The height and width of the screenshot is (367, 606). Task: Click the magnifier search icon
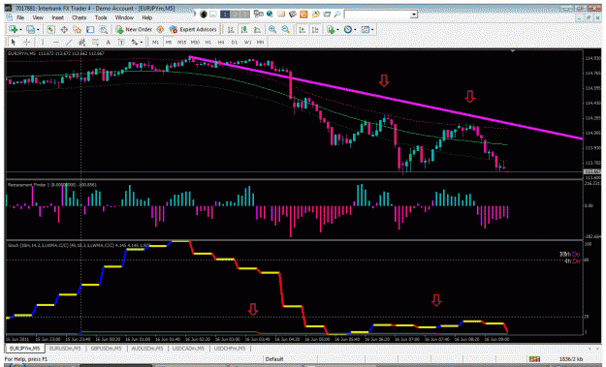pos(337,15)
